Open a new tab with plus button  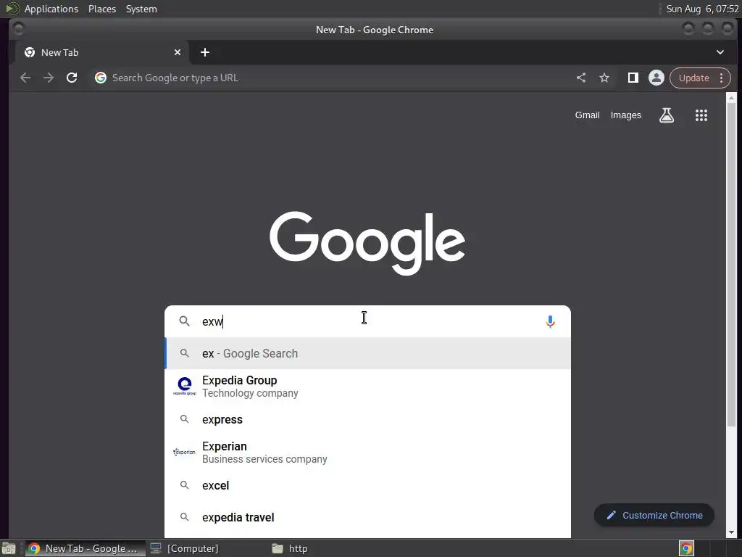(205, 52)
